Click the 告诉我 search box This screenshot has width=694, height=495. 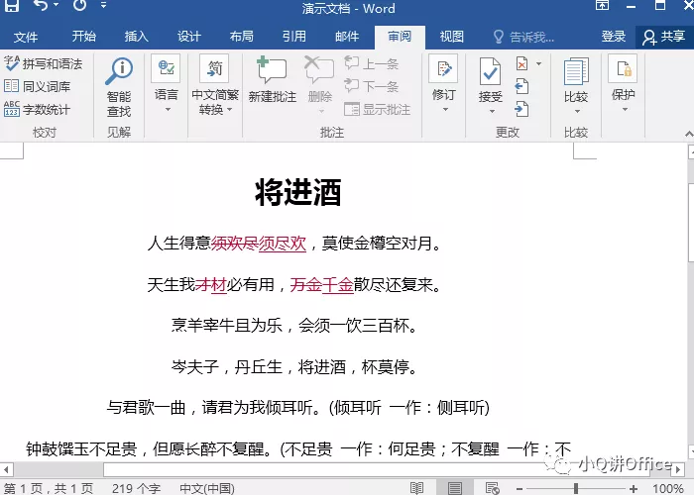click(x=524, y=37)
